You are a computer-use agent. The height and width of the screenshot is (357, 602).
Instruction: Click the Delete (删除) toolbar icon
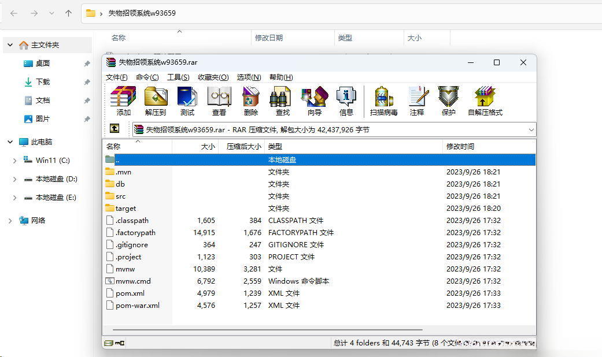(251, 101)
